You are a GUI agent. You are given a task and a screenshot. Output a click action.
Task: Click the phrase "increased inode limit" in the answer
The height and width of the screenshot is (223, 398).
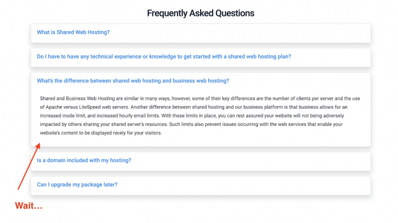[x=63, y=116]
